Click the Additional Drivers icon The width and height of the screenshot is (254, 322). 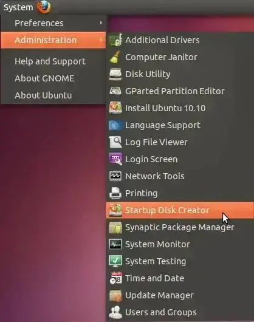pyautogui.click(x=115, y=40)
